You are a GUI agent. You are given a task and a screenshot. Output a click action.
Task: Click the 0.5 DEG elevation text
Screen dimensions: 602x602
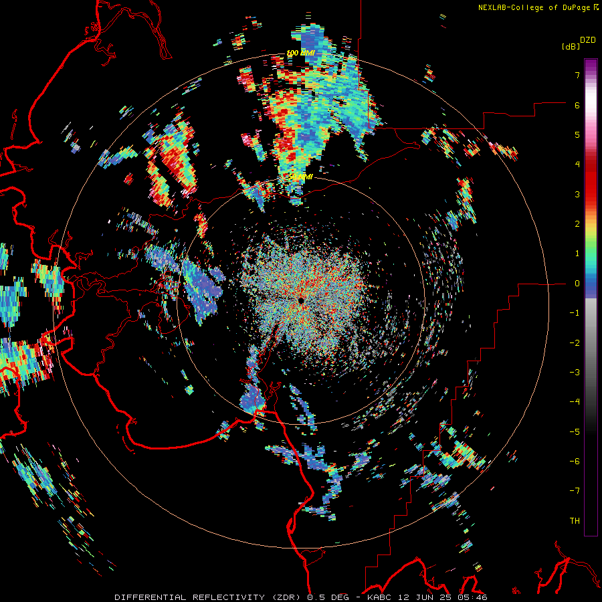coord(328,597)
